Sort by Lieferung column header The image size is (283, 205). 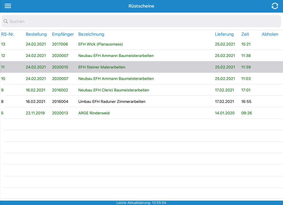(224, 34)
